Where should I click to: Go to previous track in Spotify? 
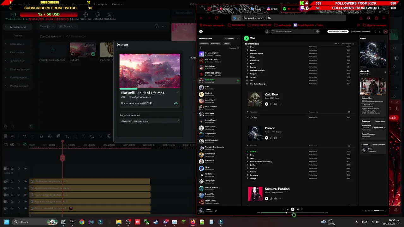pos(288,209)
